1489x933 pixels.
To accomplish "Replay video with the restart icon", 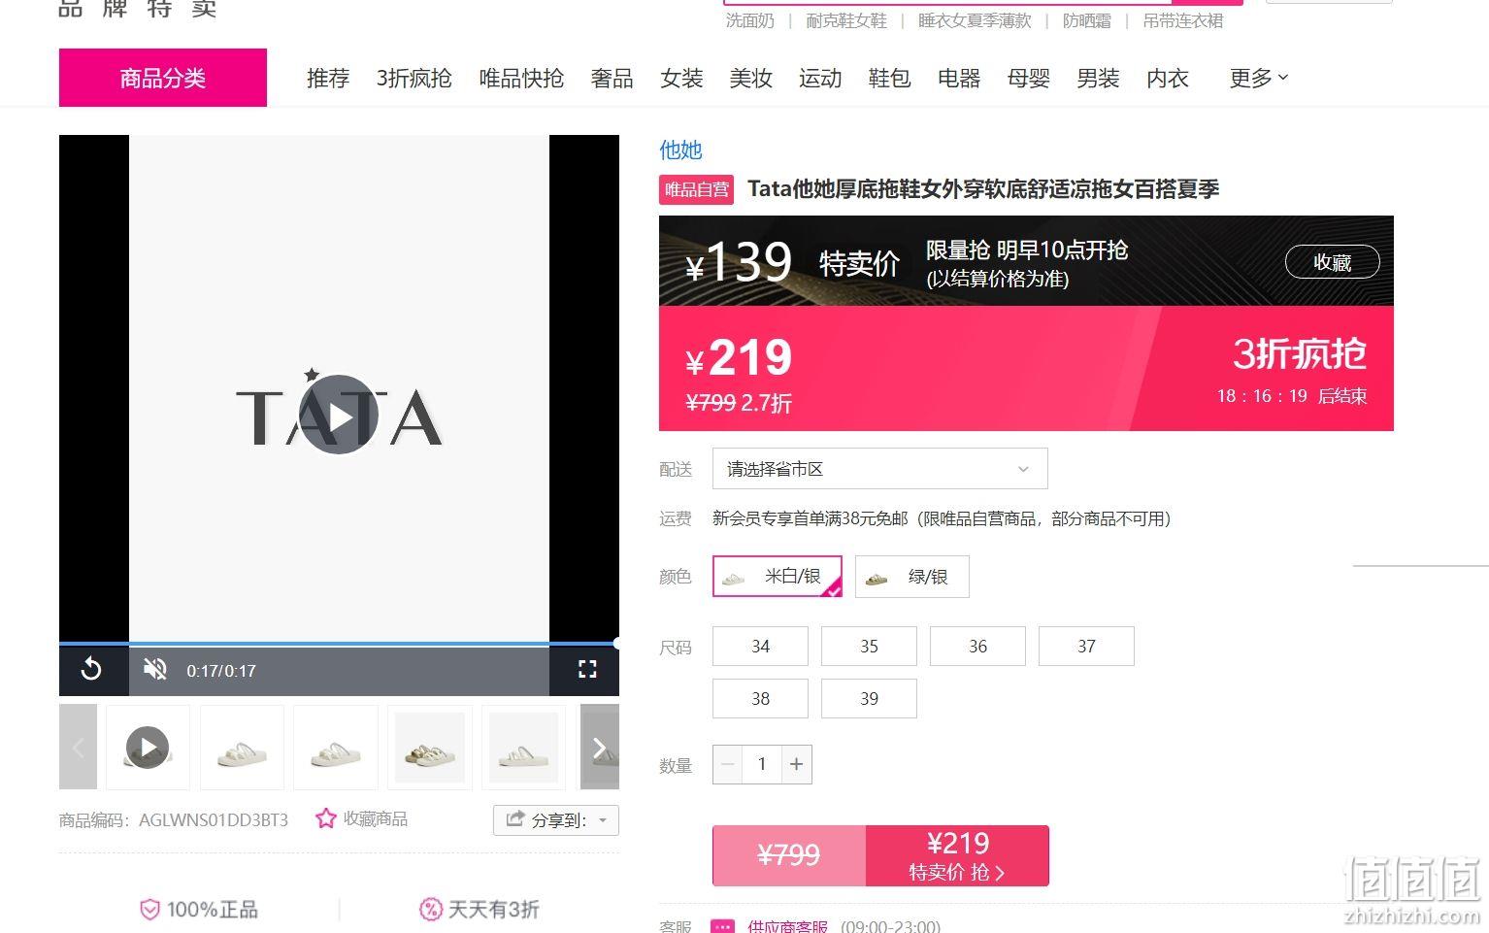I will pos(91,669).
